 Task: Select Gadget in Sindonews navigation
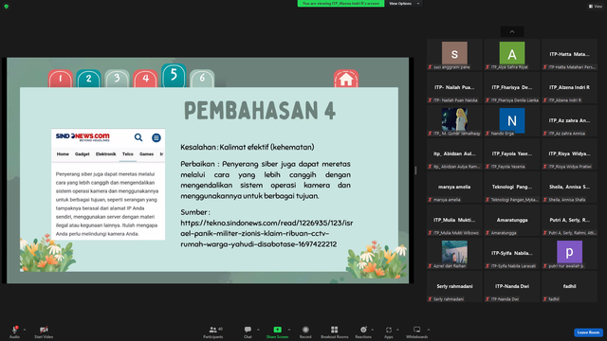click(x=83, y=153)
